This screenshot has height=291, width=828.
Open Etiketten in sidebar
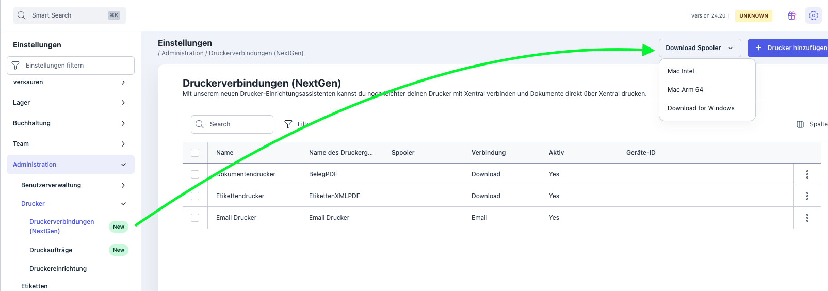(x=34, y=286)
